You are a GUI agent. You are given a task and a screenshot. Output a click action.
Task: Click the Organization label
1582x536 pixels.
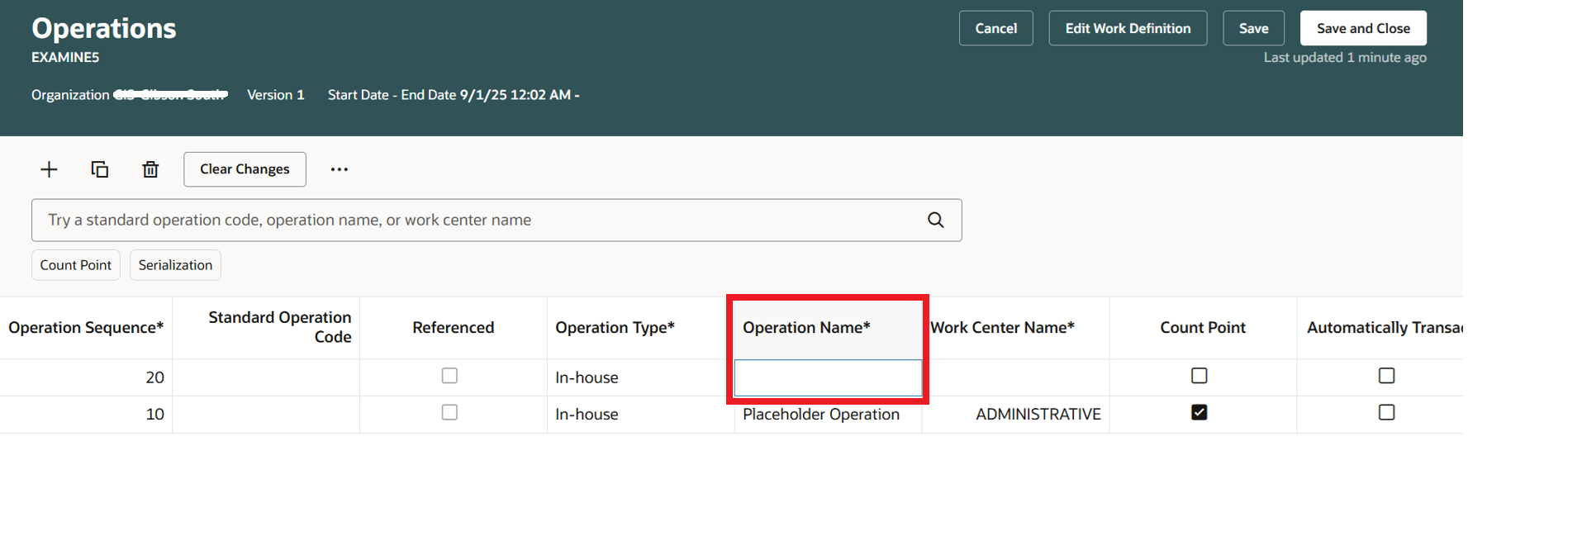click(x=70, y=95)
